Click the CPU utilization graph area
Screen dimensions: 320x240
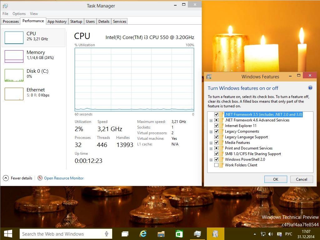(134, 80)
